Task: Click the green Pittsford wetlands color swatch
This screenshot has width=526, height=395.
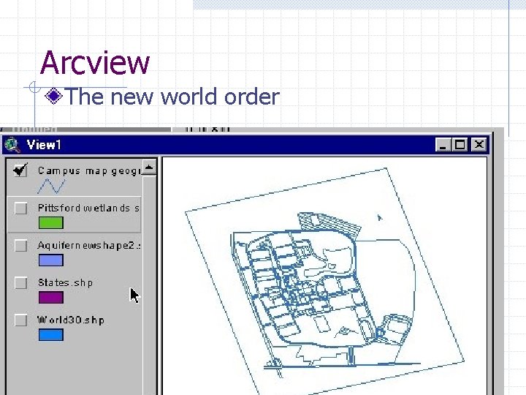Action: pyautogui.click(x=51, y=223)
